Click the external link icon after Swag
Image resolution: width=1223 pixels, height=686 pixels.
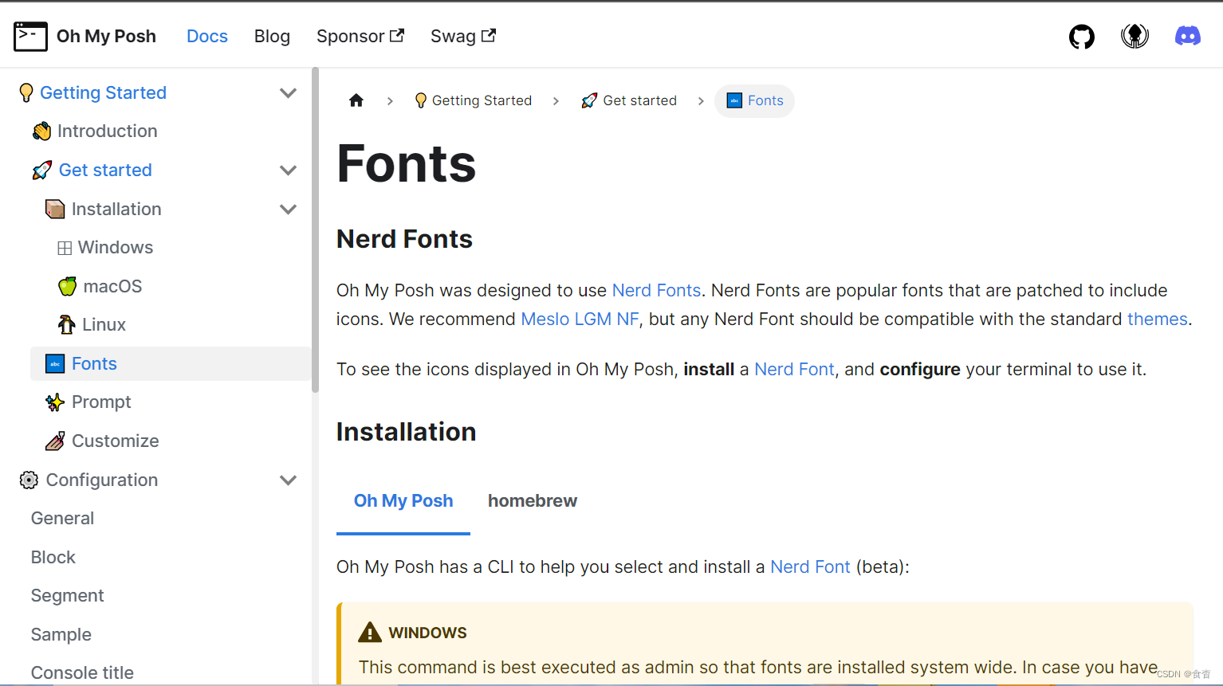pos(488,35)
